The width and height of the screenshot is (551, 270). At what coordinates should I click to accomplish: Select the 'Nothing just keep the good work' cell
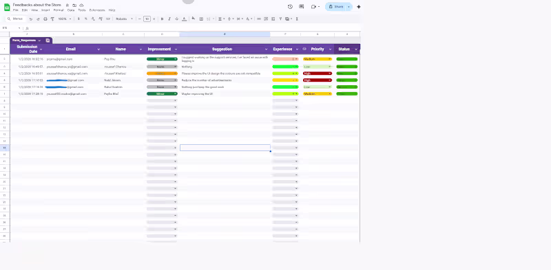point(225,87)
